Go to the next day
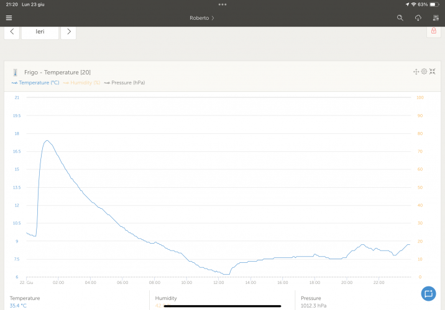This screenshot has width=445, height=310. (x=68, y=31)
